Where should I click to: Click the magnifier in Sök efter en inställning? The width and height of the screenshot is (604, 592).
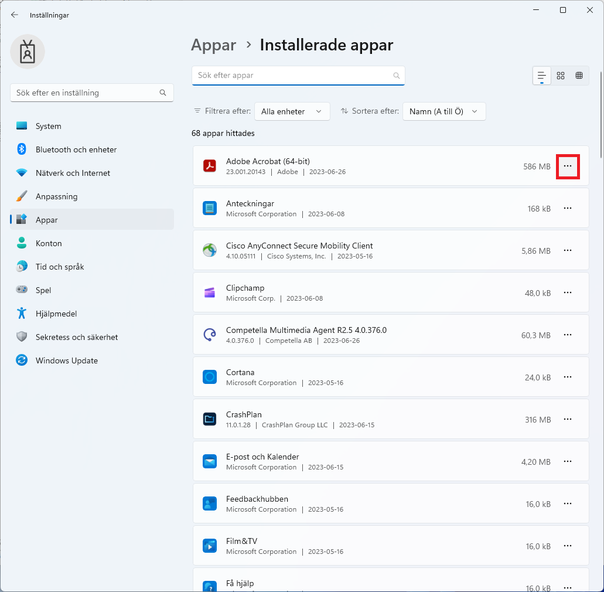pyautogui.click(x=163, y=93)
